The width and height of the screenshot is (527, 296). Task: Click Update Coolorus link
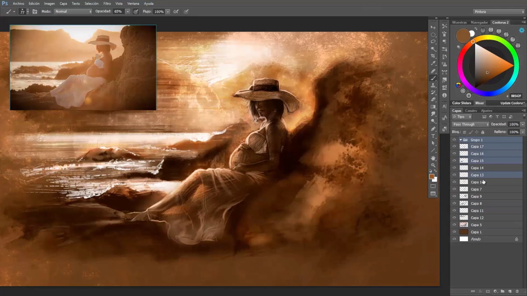(x=512, y=103)
